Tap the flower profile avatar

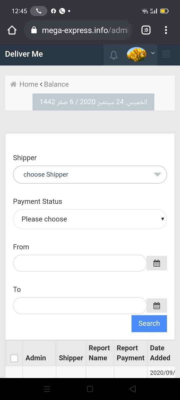coord(137,54)
